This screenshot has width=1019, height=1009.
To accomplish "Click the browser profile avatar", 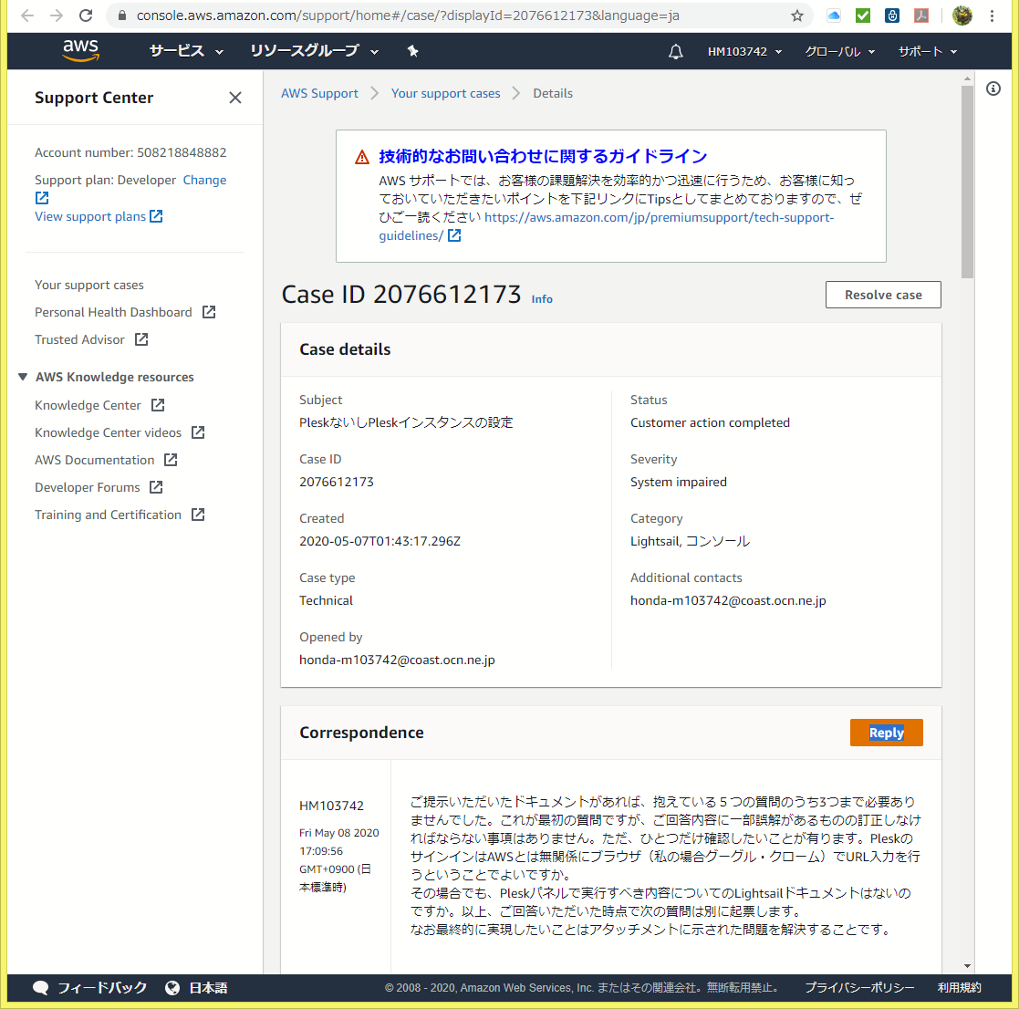I will [962, 16].
